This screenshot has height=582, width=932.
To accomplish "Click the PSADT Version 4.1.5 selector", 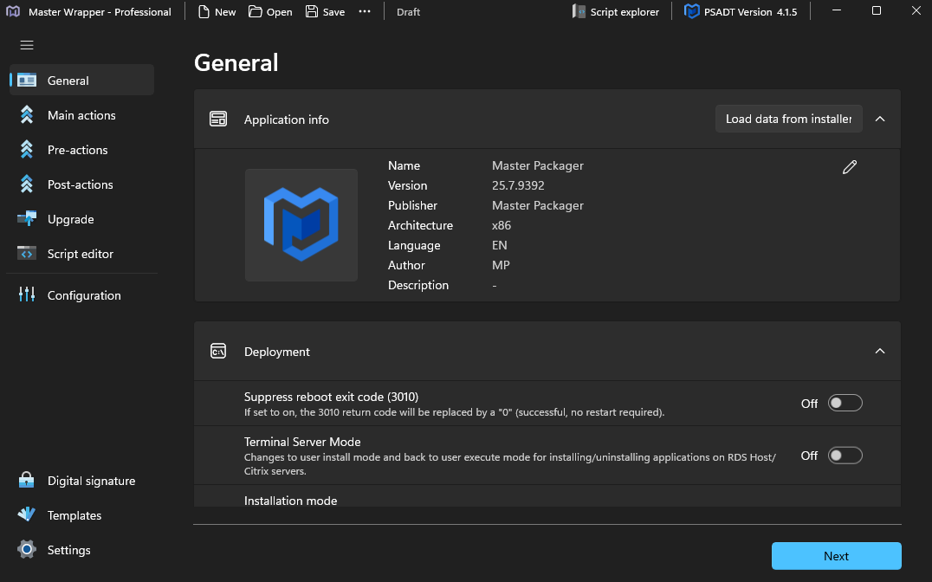I will [x=739, y=12].
